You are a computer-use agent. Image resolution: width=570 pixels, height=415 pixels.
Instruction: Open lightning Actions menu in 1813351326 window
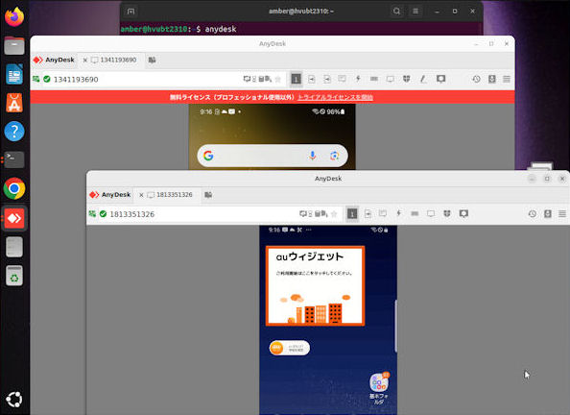(399, 213)
